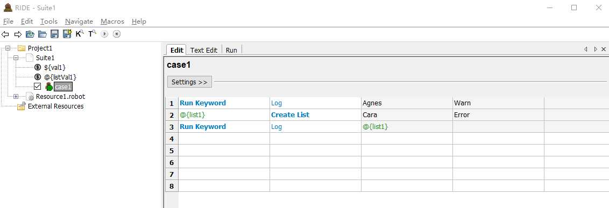This screenshot has height=208, width=609.
Task: Open the Macros menu
Action: (x=112, y=21)
